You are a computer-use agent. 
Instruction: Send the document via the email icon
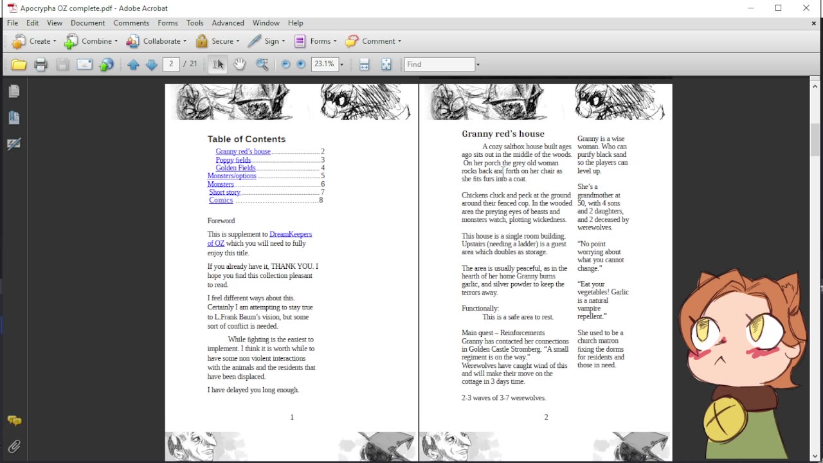pyautogui.click(x=84, y=64)
